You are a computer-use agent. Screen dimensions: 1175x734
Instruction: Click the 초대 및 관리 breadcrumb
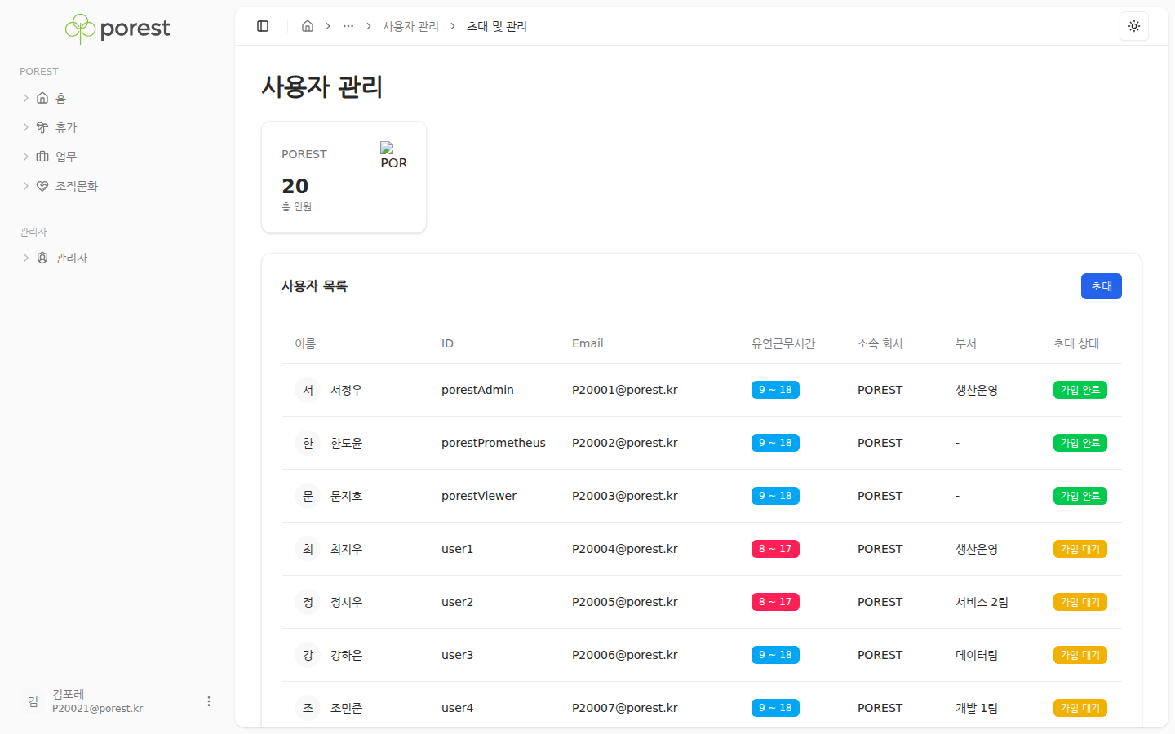pos(497,26)
